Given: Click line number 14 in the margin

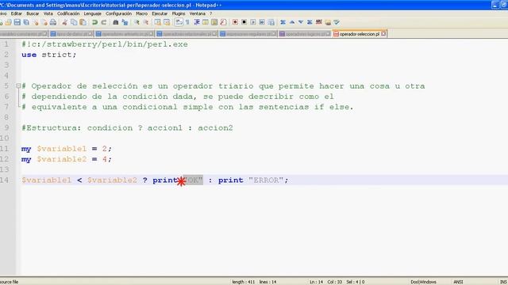Looking at the screenshot, I should tap(5, 180).
